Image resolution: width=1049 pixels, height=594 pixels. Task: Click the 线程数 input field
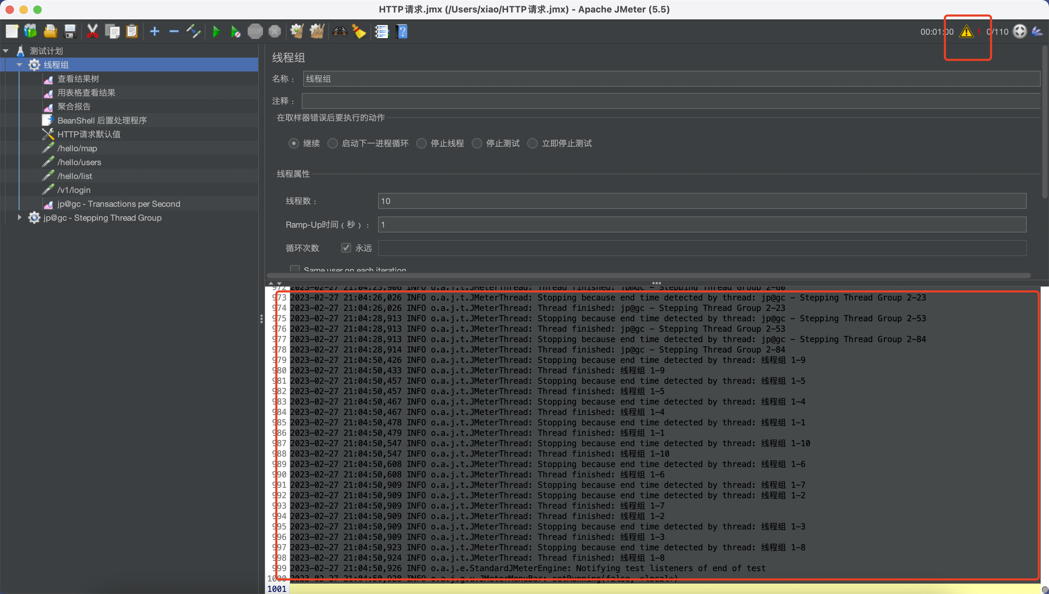pos(701,201)
